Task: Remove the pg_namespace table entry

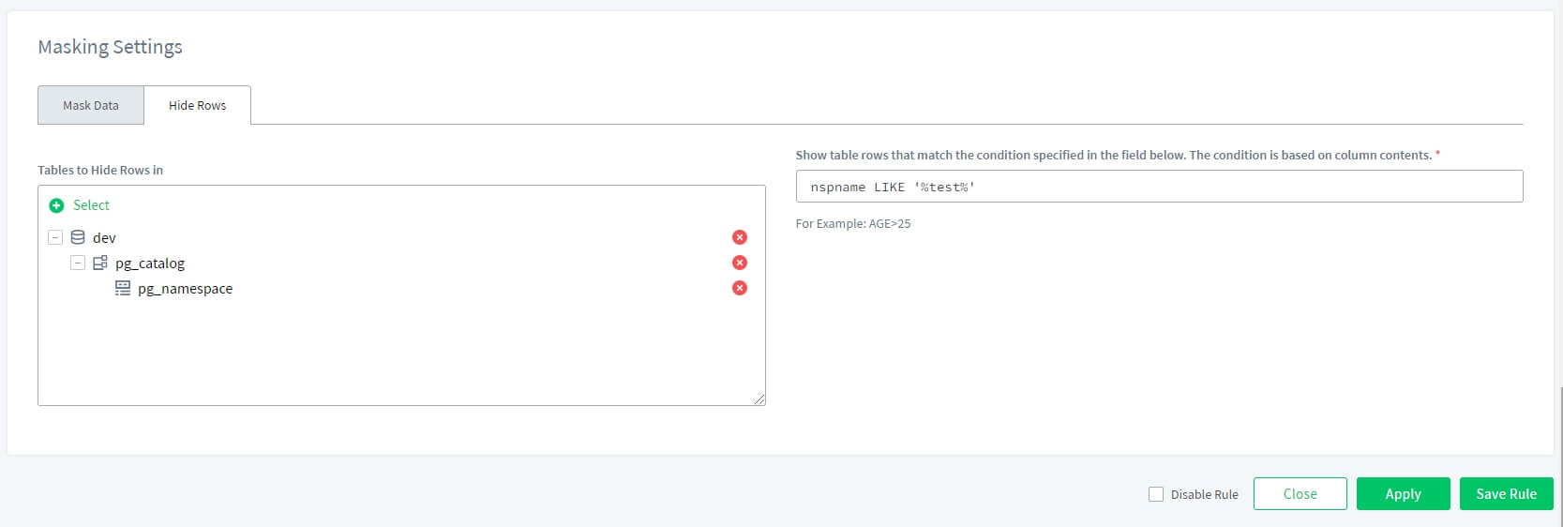Action: (739, 288)
